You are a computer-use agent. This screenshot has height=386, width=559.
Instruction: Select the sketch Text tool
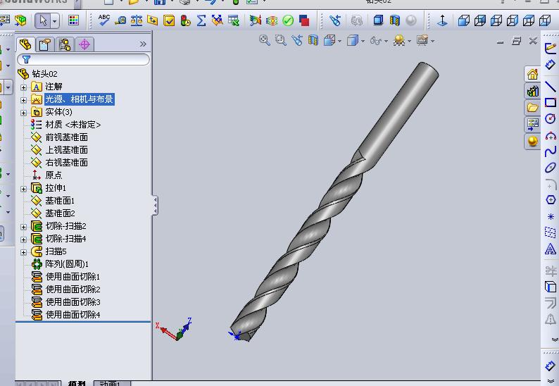point(551,249)
